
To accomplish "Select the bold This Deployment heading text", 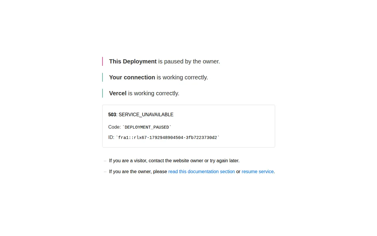I will [x=133, y=61].
